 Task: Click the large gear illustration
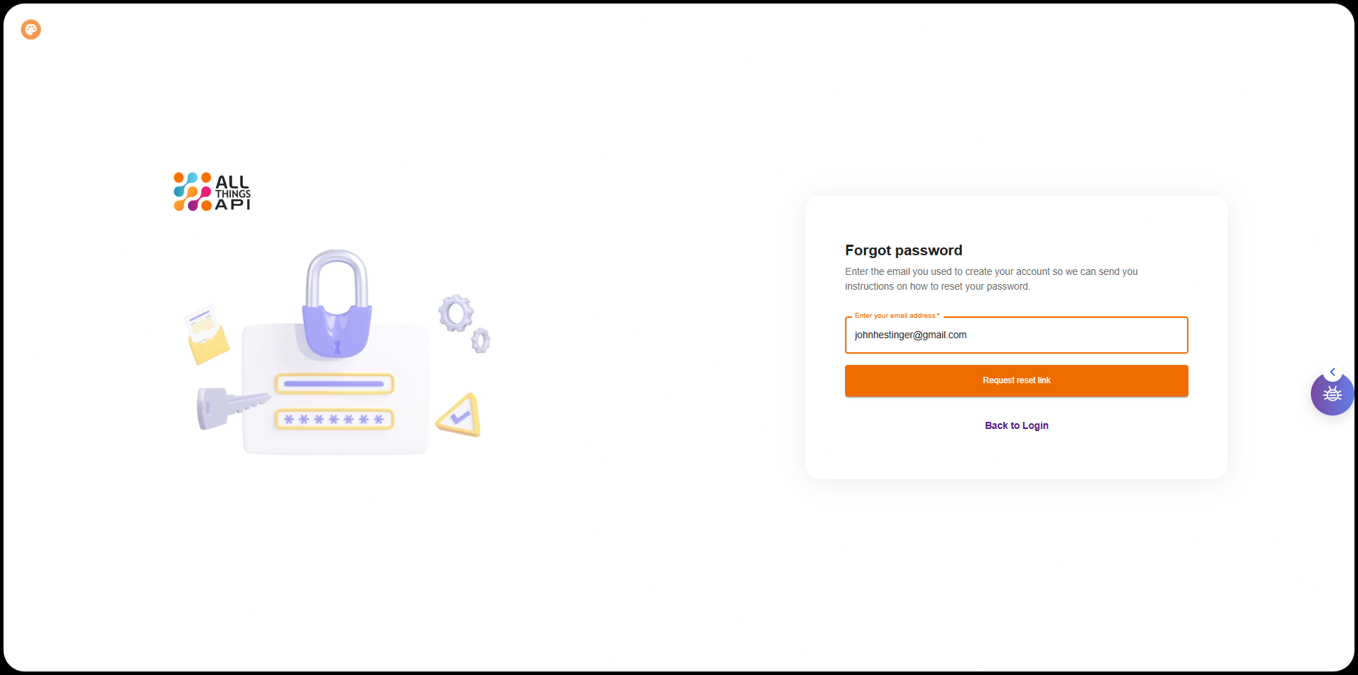coord(456,313)
